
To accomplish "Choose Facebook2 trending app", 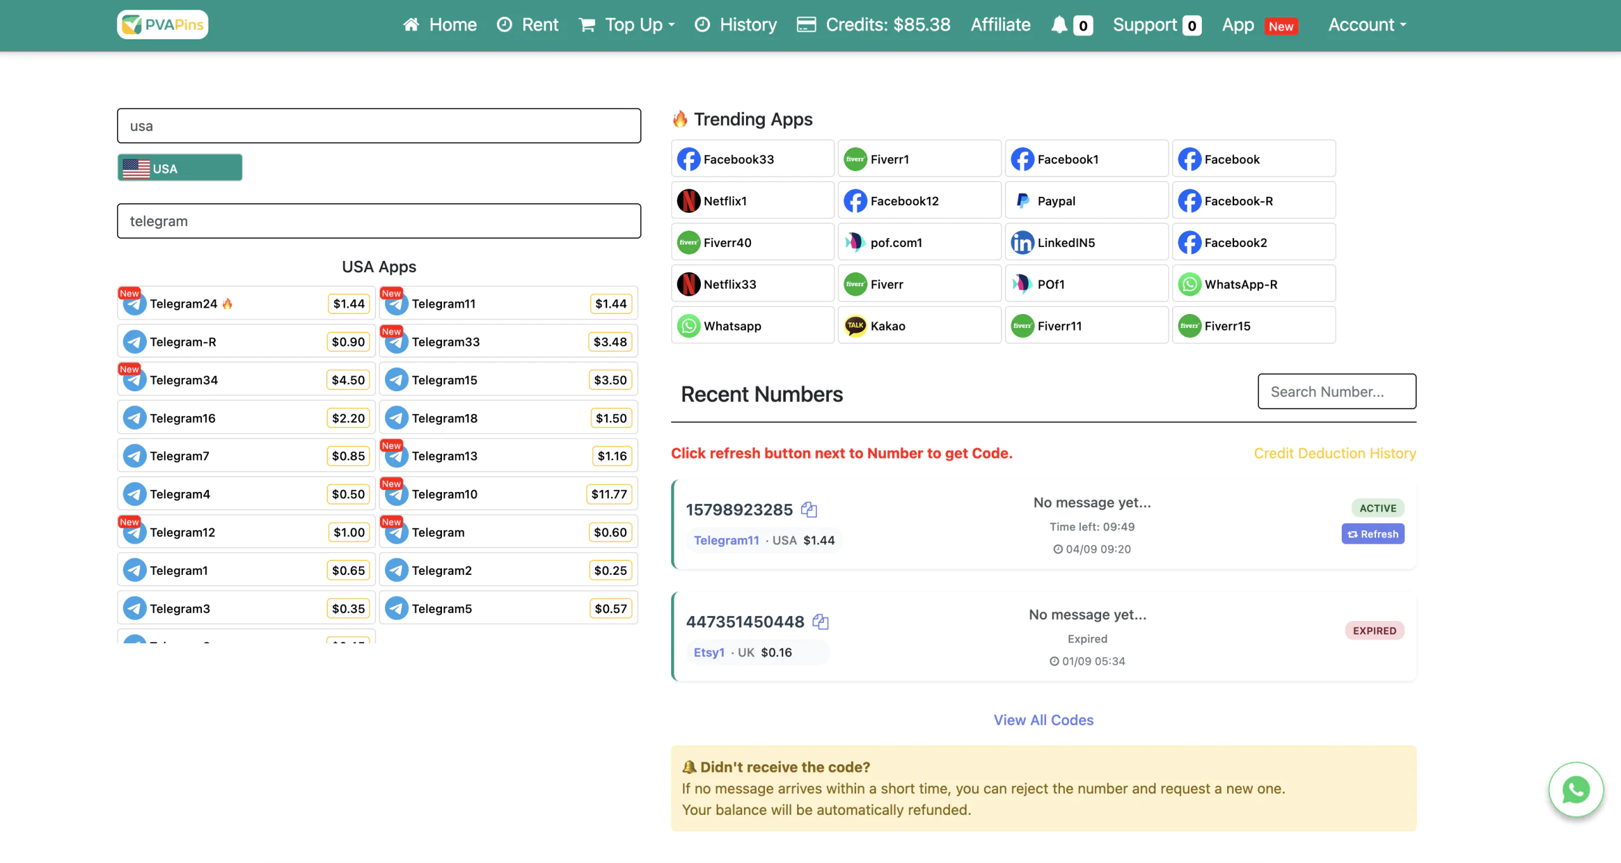I will pyautogui.click(x=1254, y=243).
